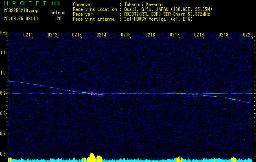Image resolution: width=256 pixels, height=162 pixels.
Task: Click the Ogaki, Gifu, JAPAN location text
Action: tap(167, 9)
